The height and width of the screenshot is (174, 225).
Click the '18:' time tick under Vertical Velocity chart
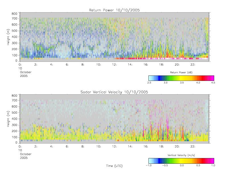point(162,147)
